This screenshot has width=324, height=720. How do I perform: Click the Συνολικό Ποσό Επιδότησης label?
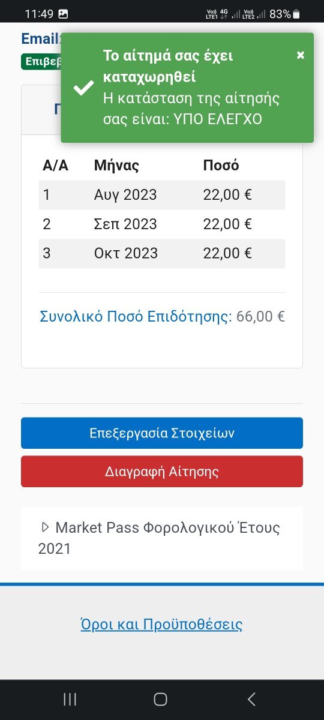(136, 317)
